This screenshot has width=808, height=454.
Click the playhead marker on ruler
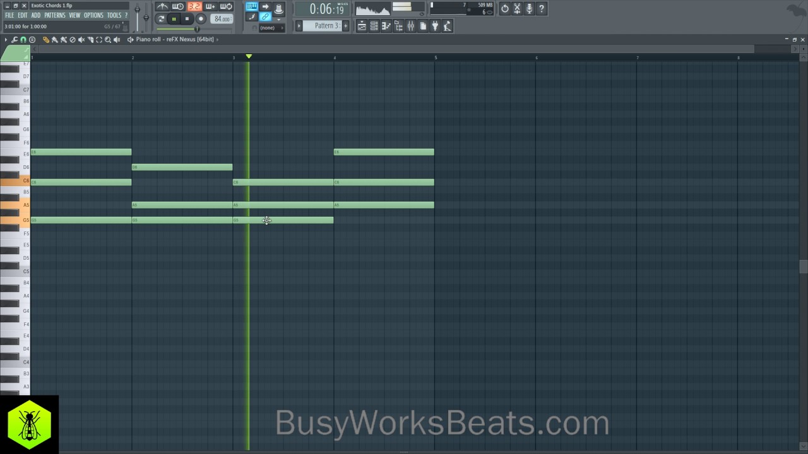pyautogui.click(x=249, y=57)
